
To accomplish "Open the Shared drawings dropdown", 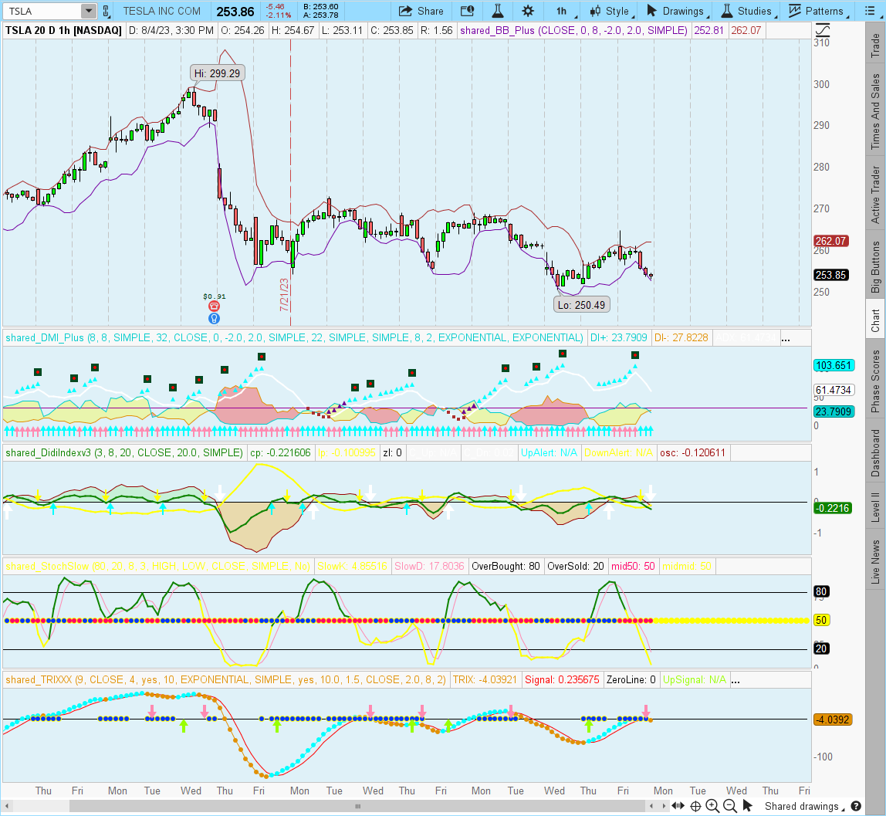I will pyautogui.click(x=803, y=807).
